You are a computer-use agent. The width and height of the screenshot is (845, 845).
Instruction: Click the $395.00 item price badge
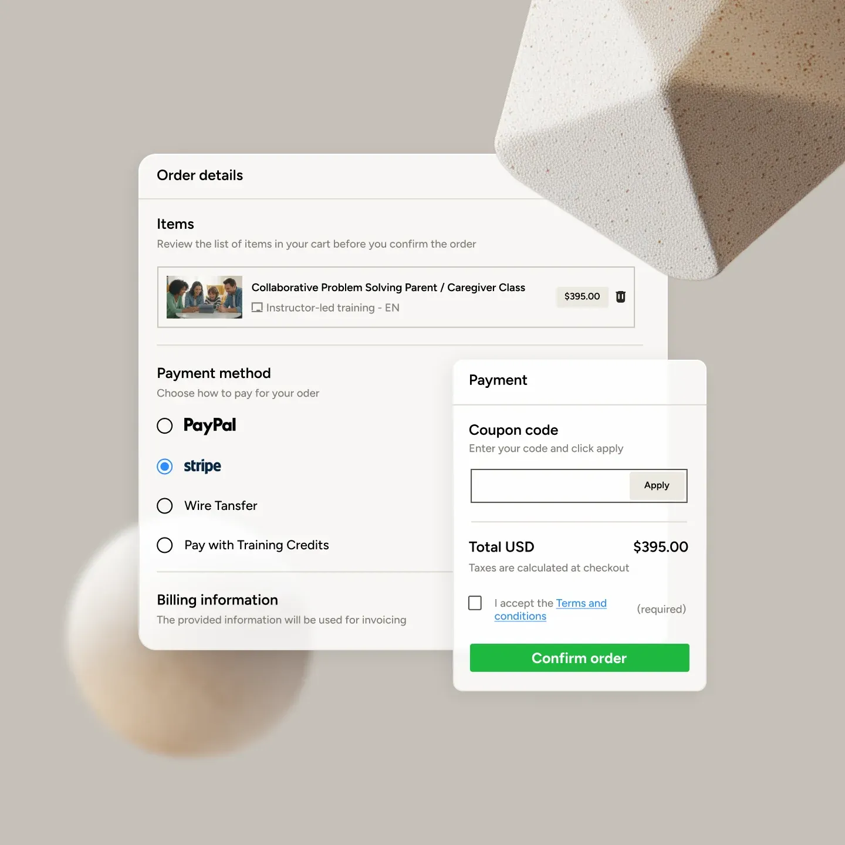pyautogui.click(x=582, y=296)
